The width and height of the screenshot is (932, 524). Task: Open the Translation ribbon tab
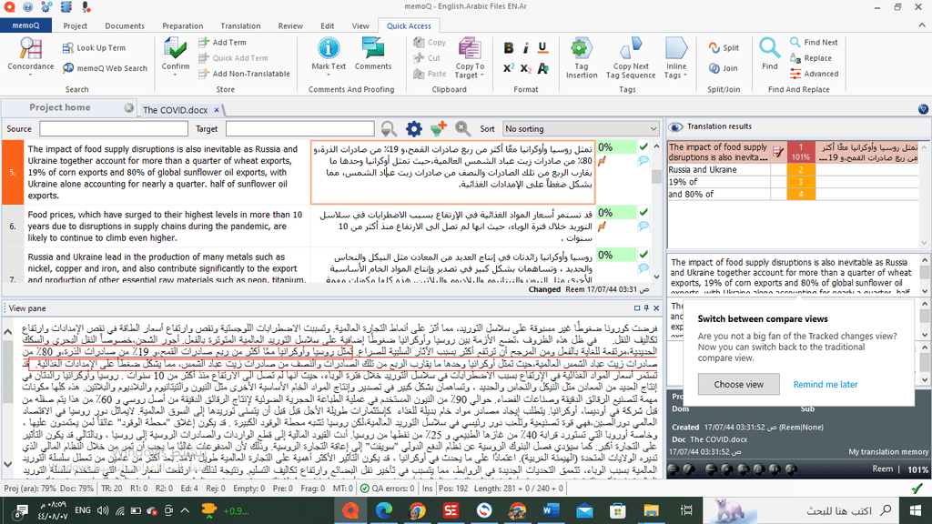point(240,25)
